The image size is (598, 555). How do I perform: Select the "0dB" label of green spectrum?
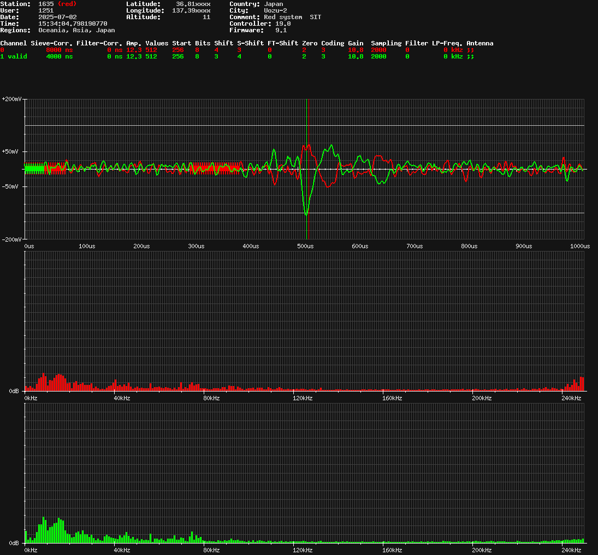point(14,543)
